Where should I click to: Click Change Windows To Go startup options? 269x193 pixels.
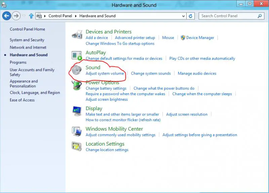[x=120, y=44]
